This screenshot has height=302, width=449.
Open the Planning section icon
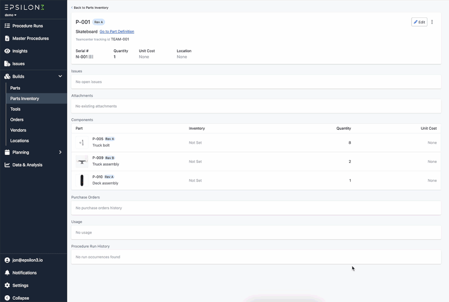pyautogui.click(x=8, y=152)
